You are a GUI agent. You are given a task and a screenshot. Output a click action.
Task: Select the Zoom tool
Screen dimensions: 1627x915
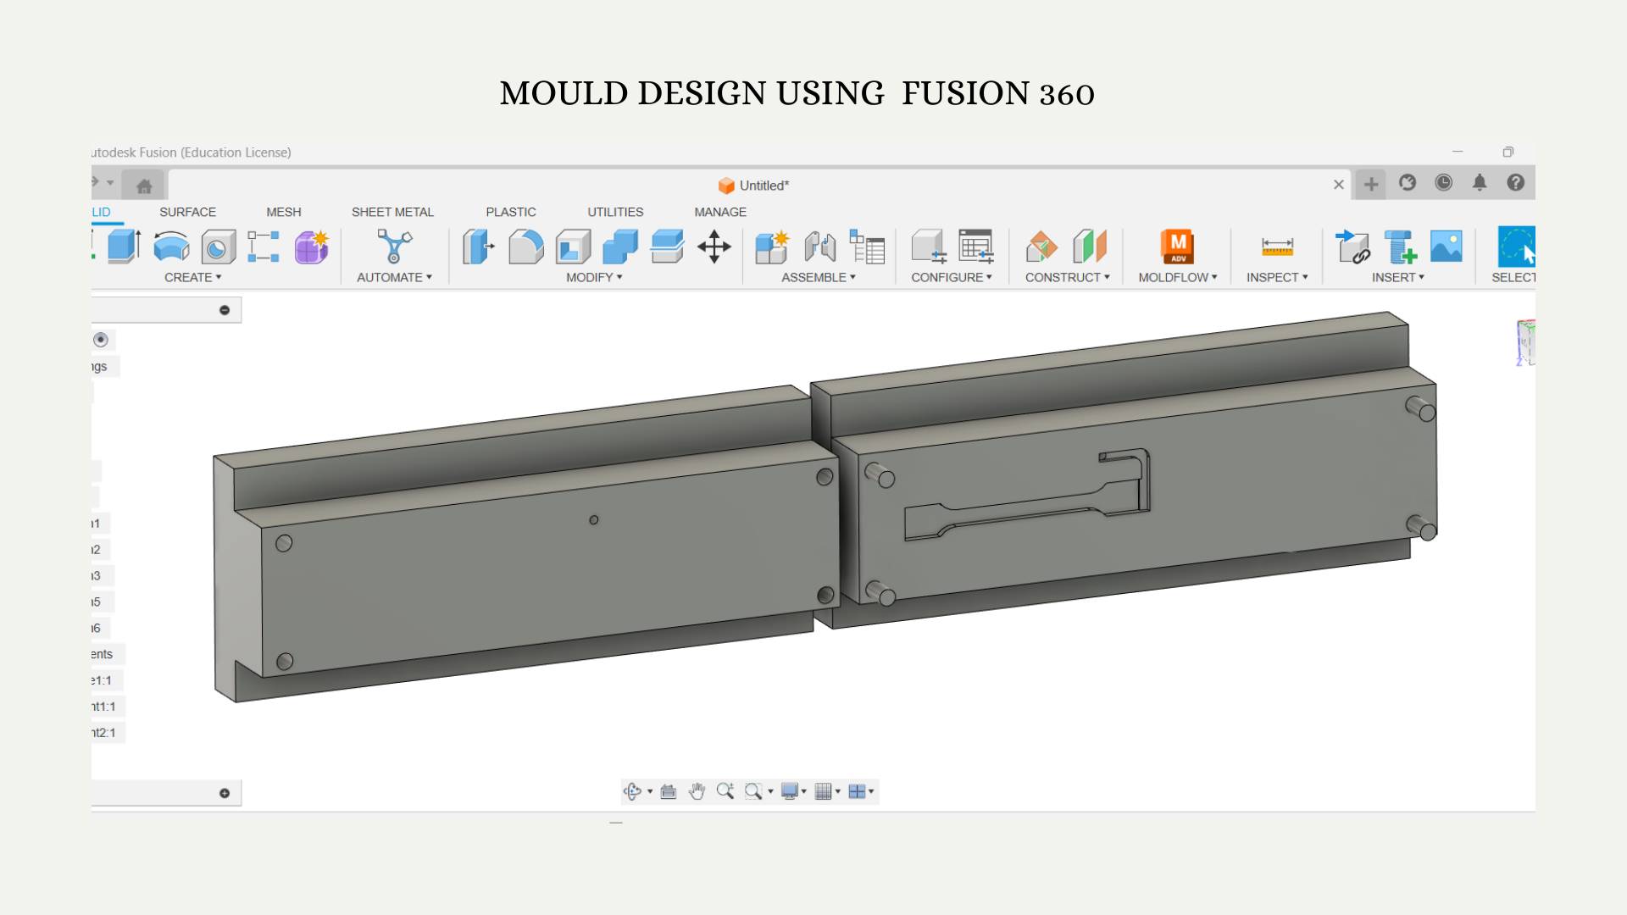tap(725, 791)
